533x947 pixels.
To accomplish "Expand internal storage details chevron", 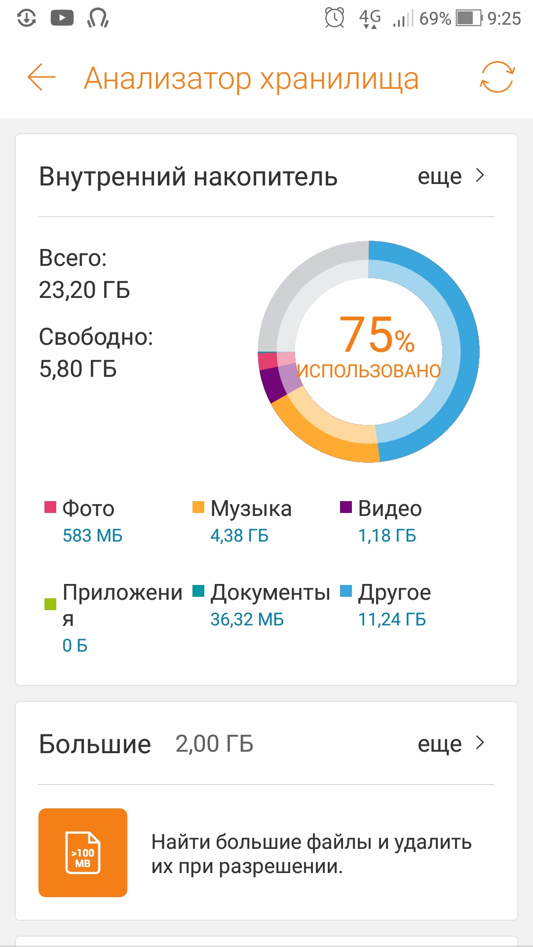I will tap(480, 176).
